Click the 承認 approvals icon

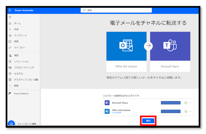click(x=10, y=56)
